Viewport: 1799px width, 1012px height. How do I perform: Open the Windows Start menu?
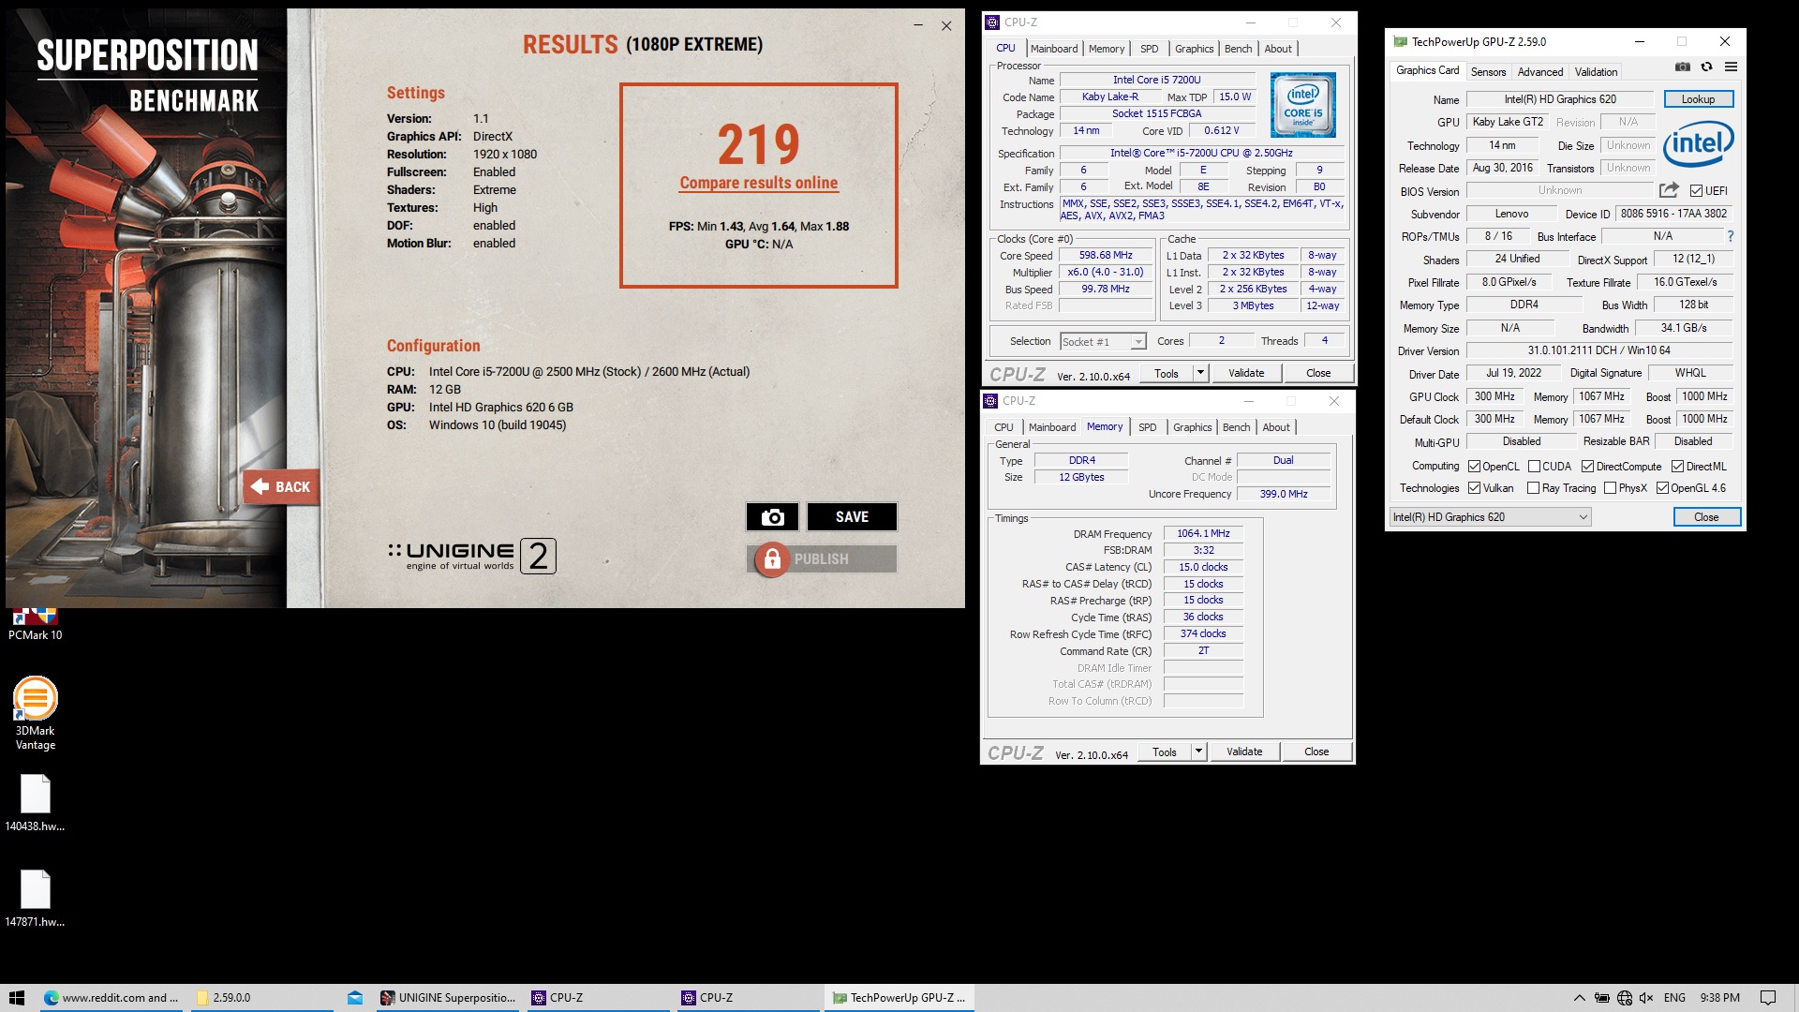(17, 998)
